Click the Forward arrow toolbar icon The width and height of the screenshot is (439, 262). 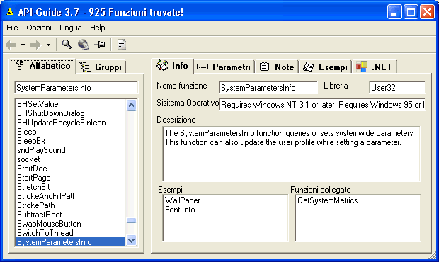35,45
